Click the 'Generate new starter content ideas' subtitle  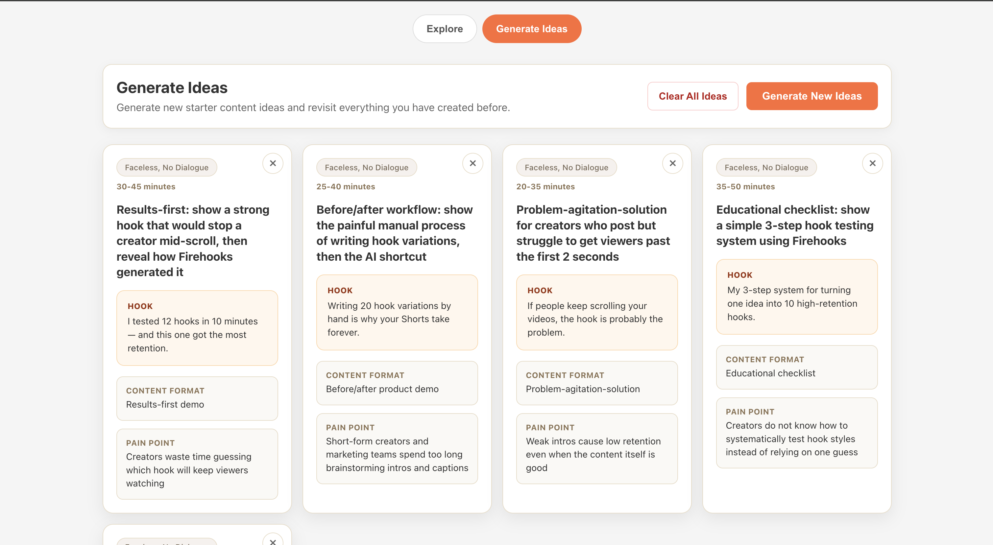[x=313, y=107]
